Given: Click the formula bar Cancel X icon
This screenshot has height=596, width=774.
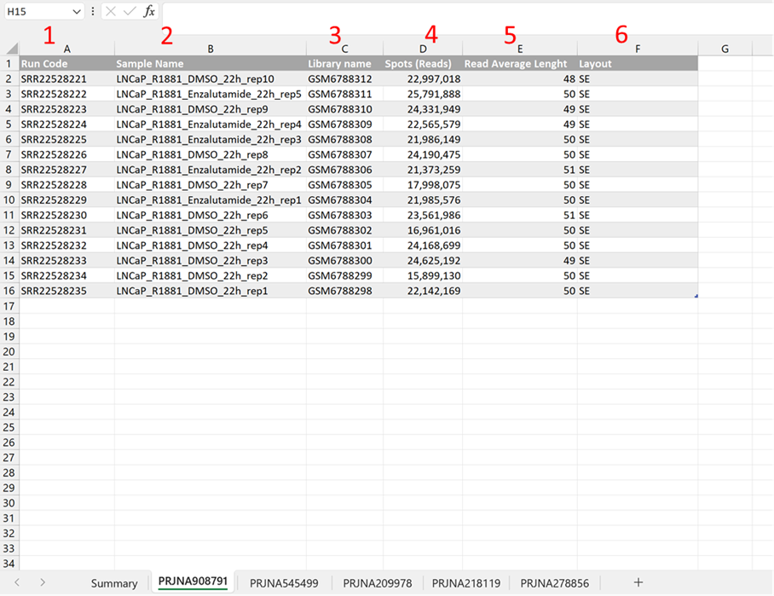Looking at the screenshot, I should 112,11.
